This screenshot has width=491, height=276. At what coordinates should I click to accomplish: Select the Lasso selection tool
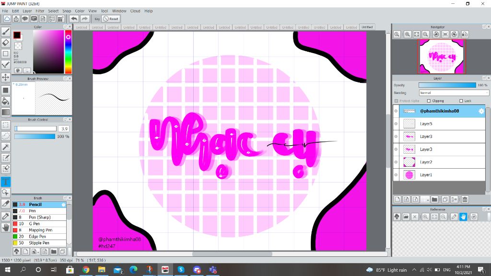coord(6,136)
